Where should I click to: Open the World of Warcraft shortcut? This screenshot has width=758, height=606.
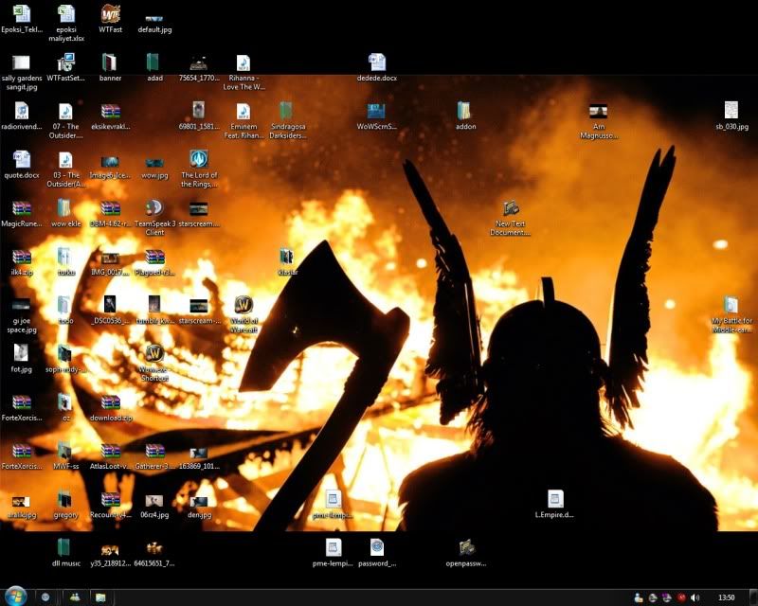point(243,305)
